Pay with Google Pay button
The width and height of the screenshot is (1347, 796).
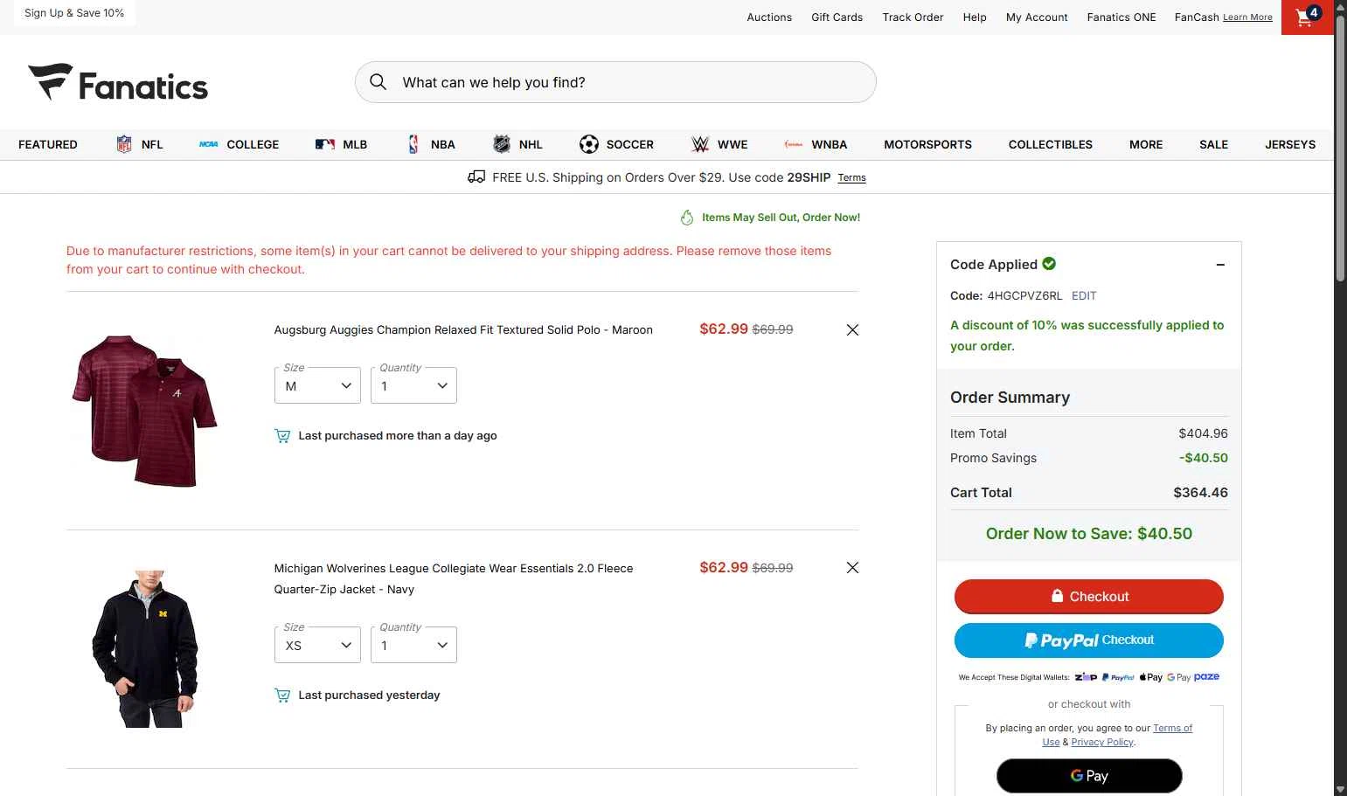tap(1089, 776)
